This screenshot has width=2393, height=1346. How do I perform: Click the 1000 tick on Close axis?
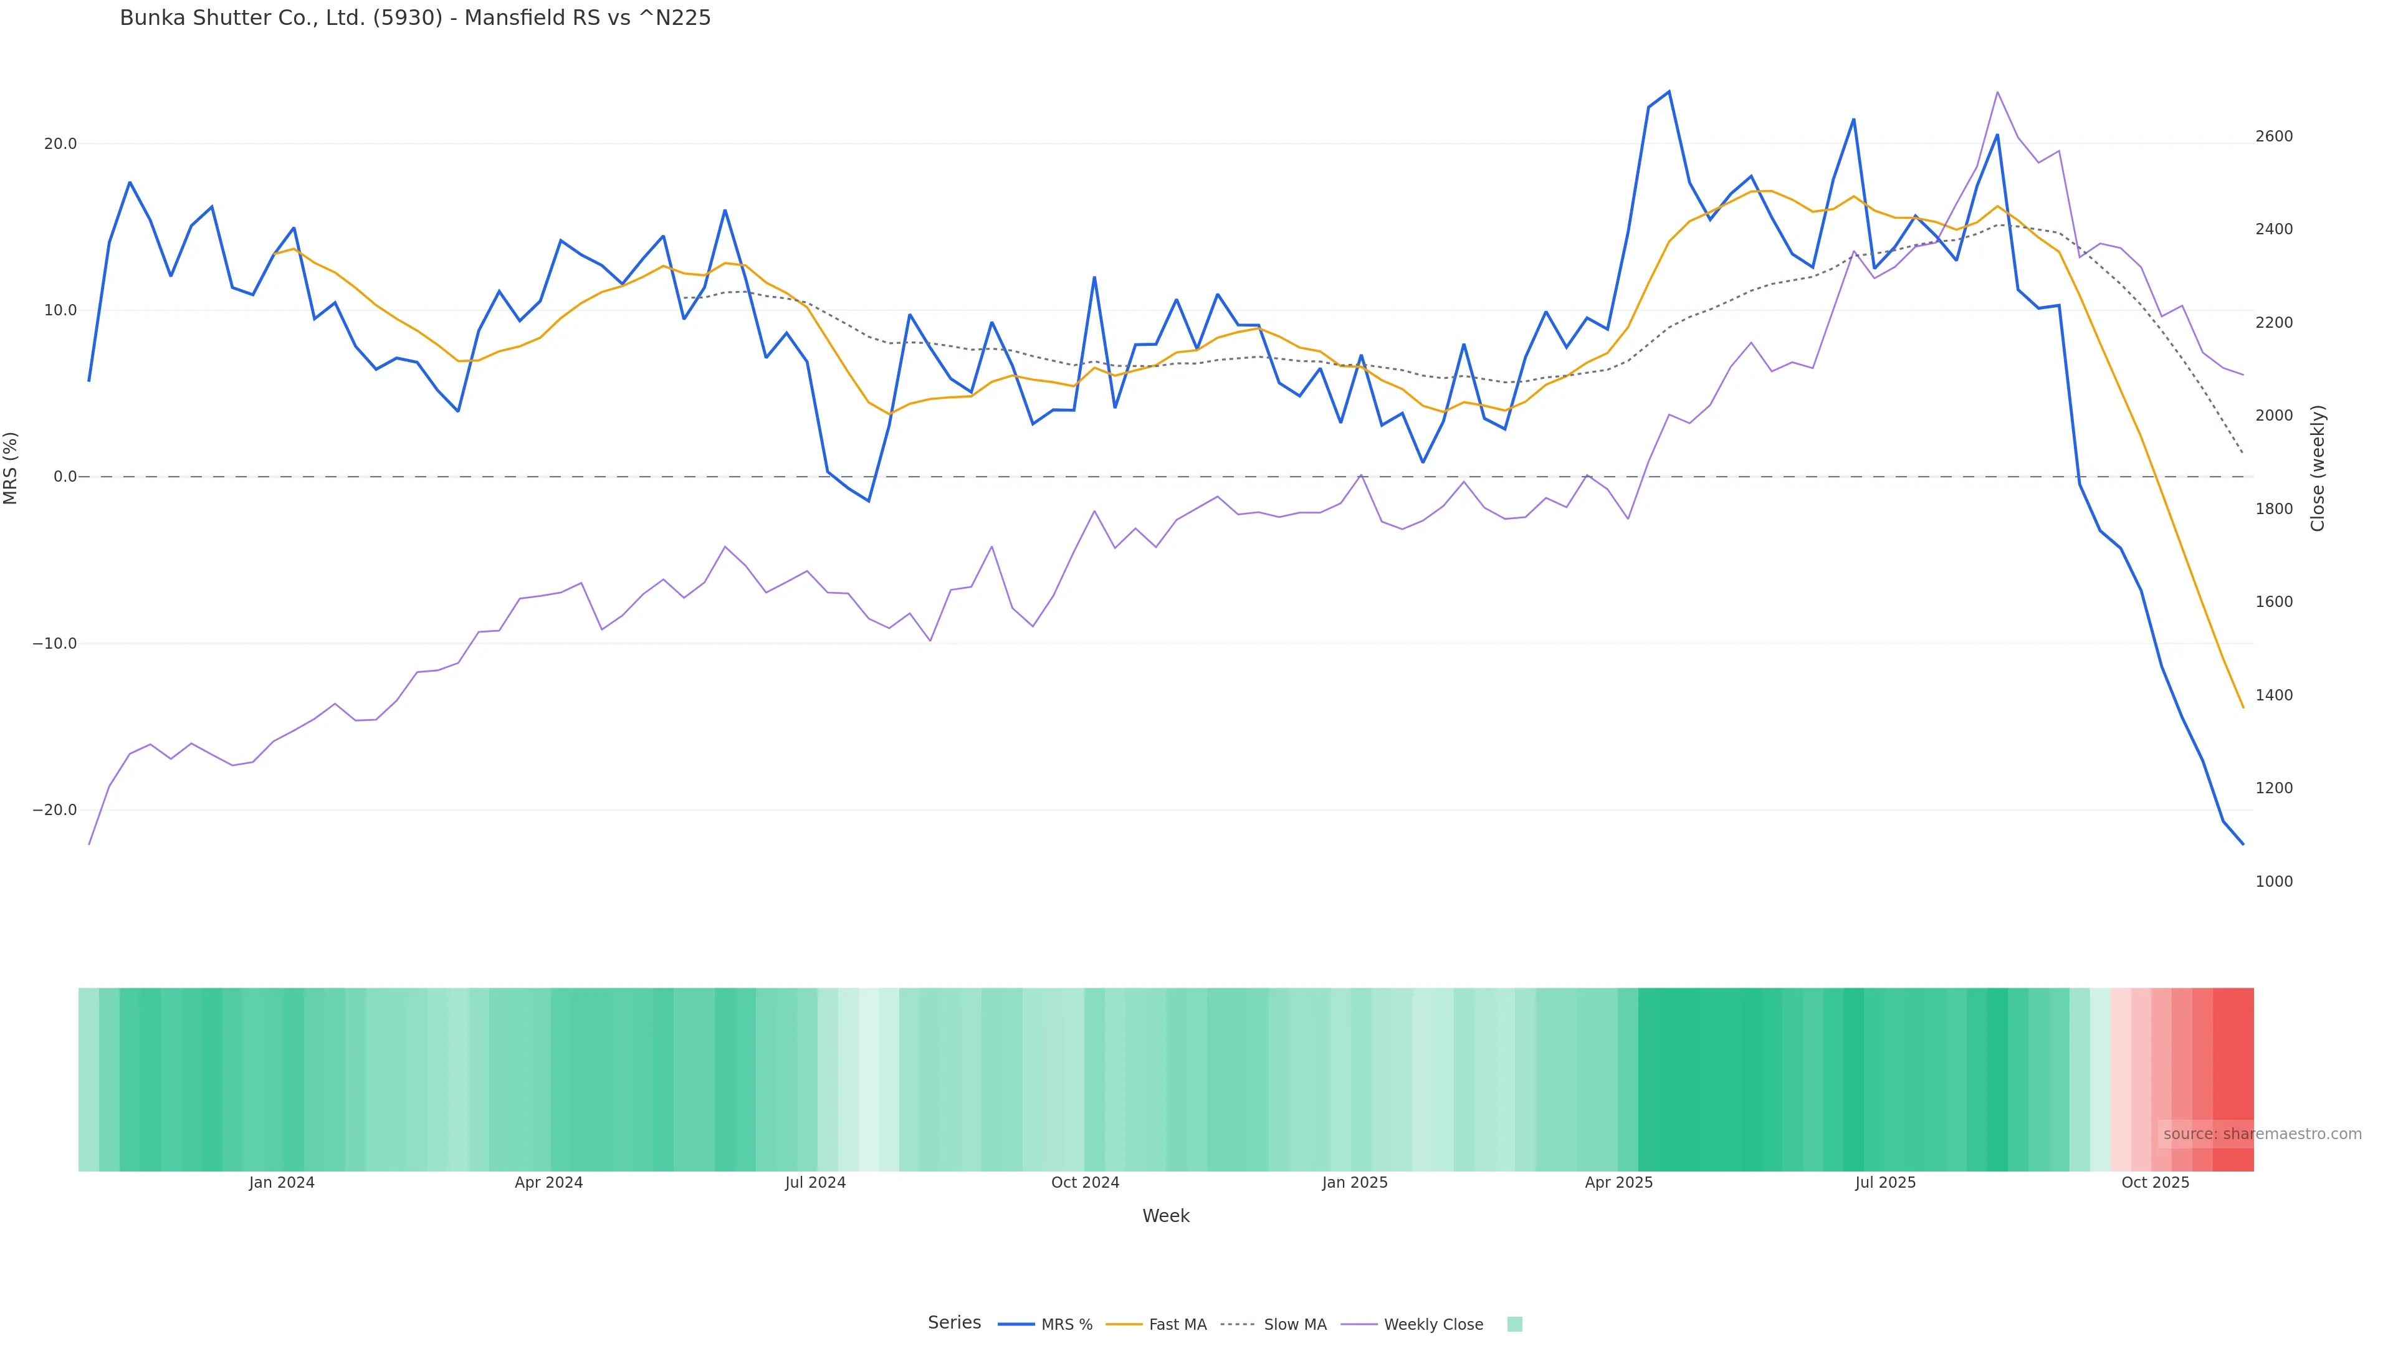pyautogui.click(x=2273, y=882)
